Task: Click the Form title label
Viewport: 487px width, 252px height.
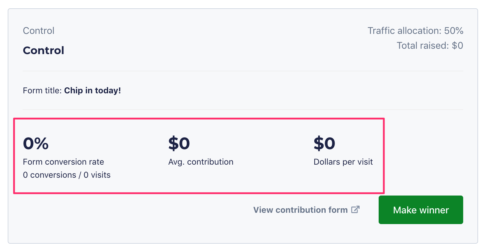Action: pyautogui.click(x=43, y=91)
